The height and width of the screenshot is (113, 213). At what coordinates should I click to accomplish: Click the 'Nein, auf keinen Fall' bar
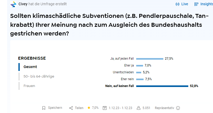[162, 86]
